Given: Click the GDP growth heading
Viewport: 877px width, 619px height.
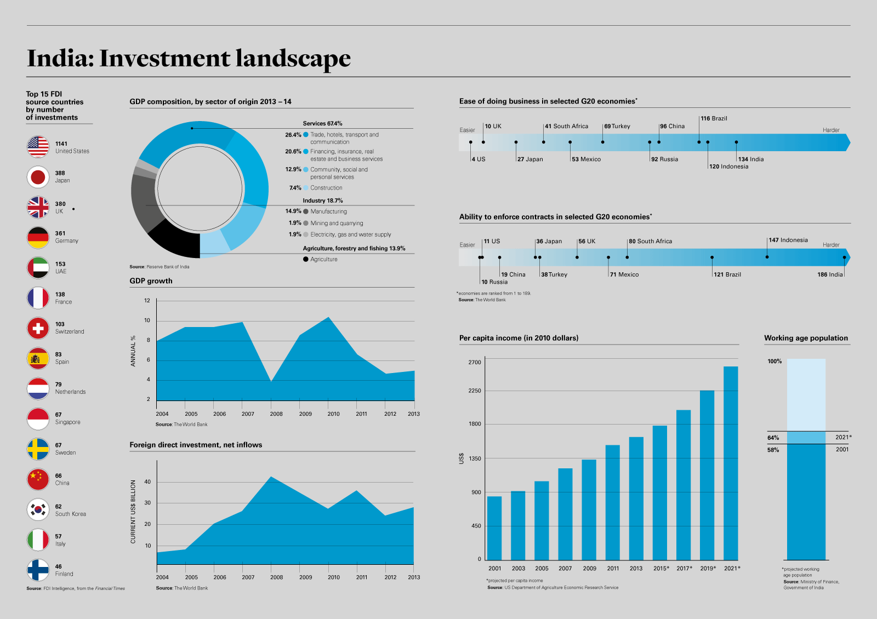Looking at the screenshot, I should [151, 281].
